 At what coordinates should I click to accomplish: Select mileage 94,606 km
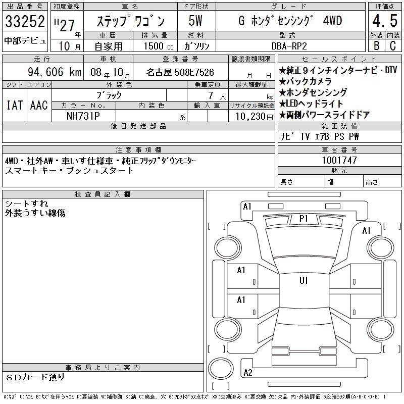(x=55, y=72)
